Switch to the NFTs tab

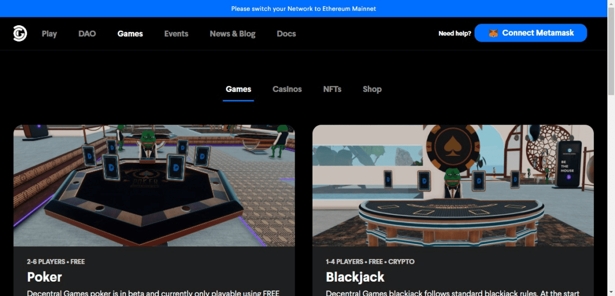(332, 89)
